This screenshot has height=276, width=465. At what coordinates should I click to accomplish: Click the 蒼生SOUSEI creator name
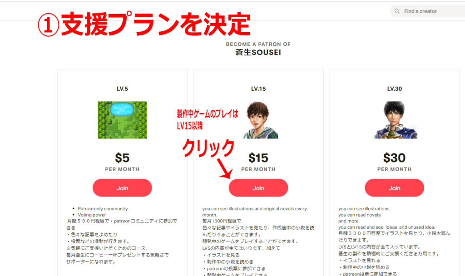coord(258,53)
